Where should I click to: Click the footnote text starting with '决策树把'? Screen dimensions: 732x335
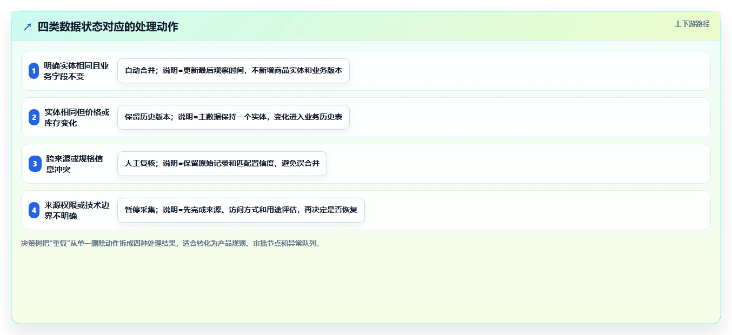171,244
